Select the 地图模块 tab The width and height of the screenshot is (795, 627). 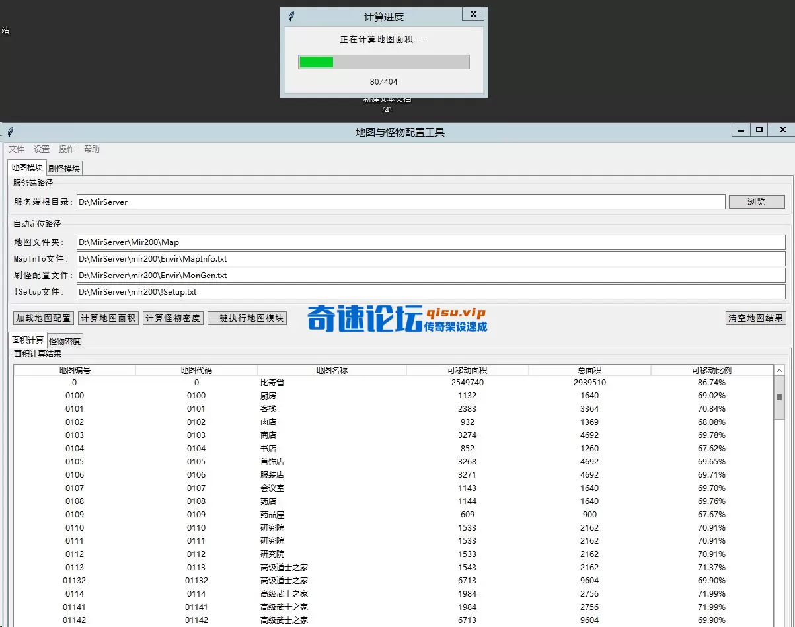tap(26, 168)
